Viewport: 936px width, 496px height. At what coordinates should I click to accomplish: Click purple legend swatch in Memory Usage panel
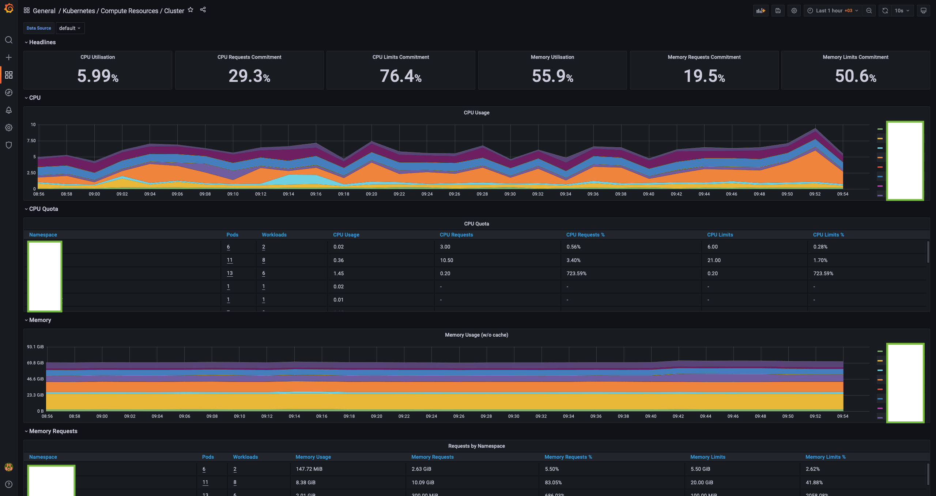880,418
